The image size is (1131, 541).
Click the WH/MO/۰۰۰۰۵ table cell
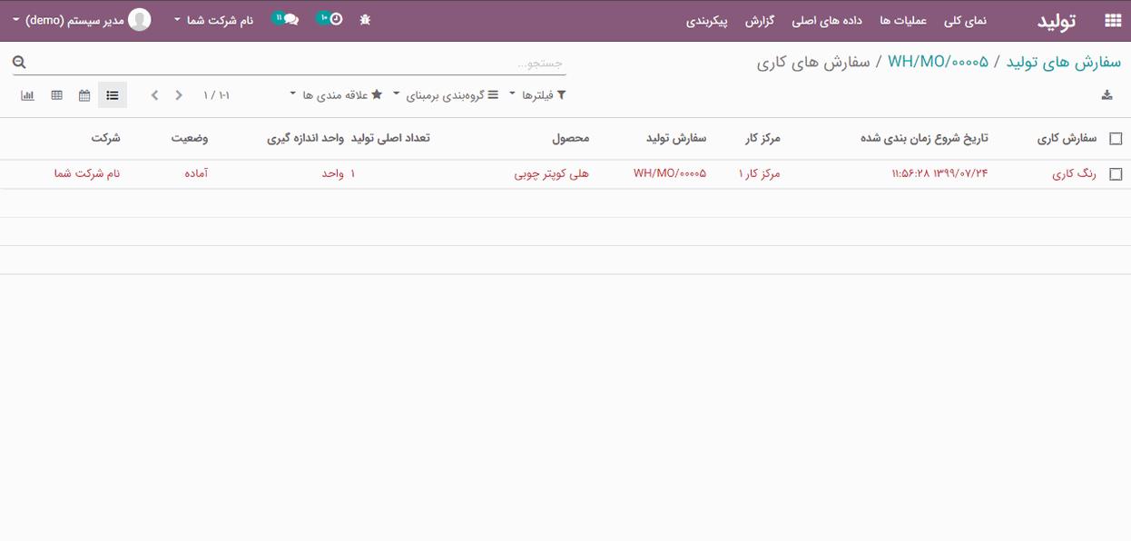coord(670,173)
